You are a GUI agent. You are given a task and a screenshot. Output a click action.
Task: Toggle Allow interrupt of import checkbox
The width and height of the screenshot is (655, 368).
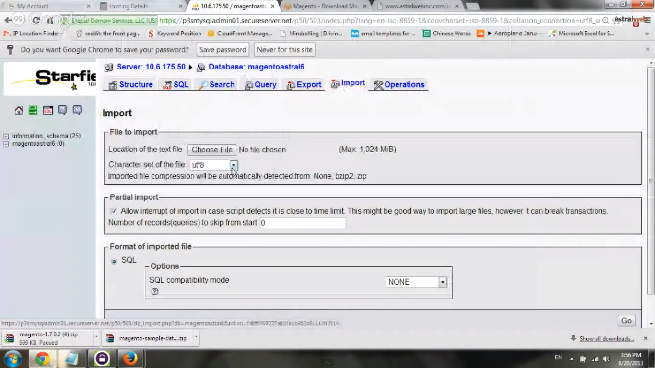[x=114, y=211]
